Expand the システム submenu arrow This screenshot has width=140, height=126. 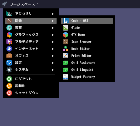pyautogui.click(x=53, y=70)
